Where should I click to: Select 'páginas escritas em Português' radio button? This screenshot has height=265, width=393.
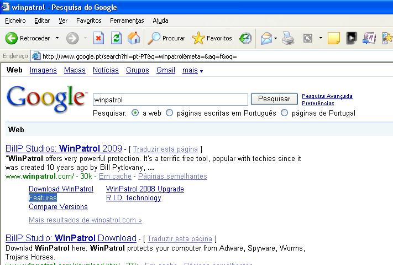170,113
